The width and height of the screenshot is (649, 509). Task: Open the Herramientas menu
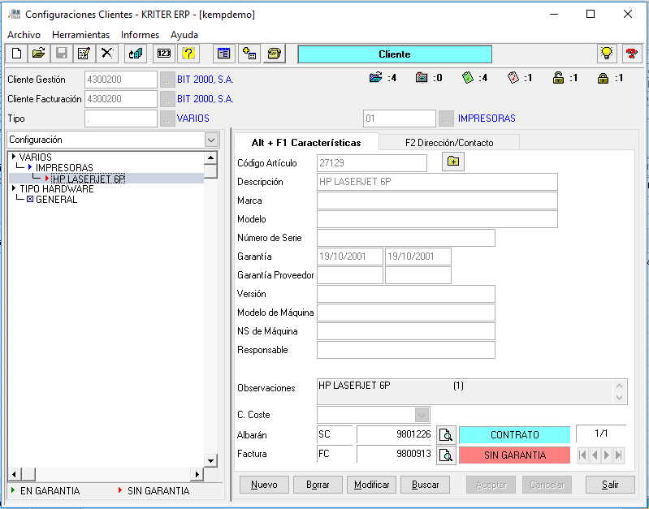click(81, 35)
